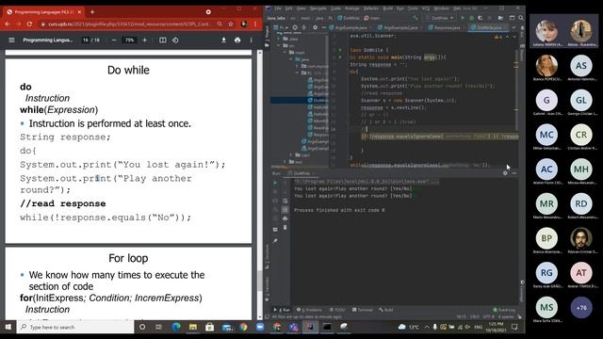Image resolution: width=603 pixels, height=339 pixels.
Task: Print the Run console output
Action: [285, 218]
